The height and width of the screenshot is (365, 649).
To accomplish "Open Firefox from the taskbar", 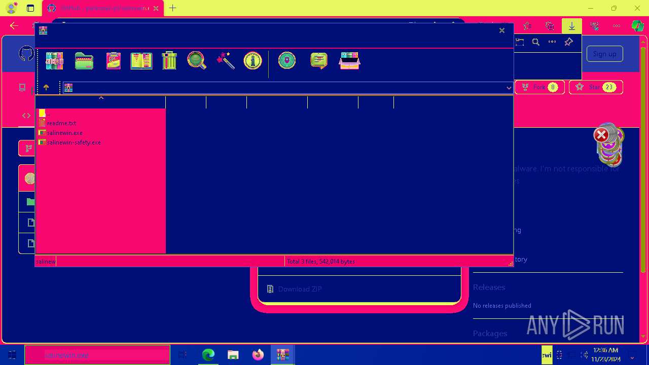I will 258,355.
